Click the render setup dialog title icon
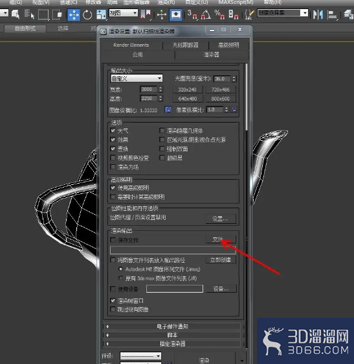The image size is (354, 364). click(x=104, y=31)
